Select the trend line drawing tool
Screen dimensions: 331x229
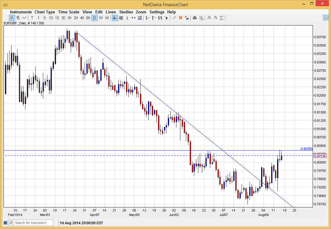pos(174,18)
